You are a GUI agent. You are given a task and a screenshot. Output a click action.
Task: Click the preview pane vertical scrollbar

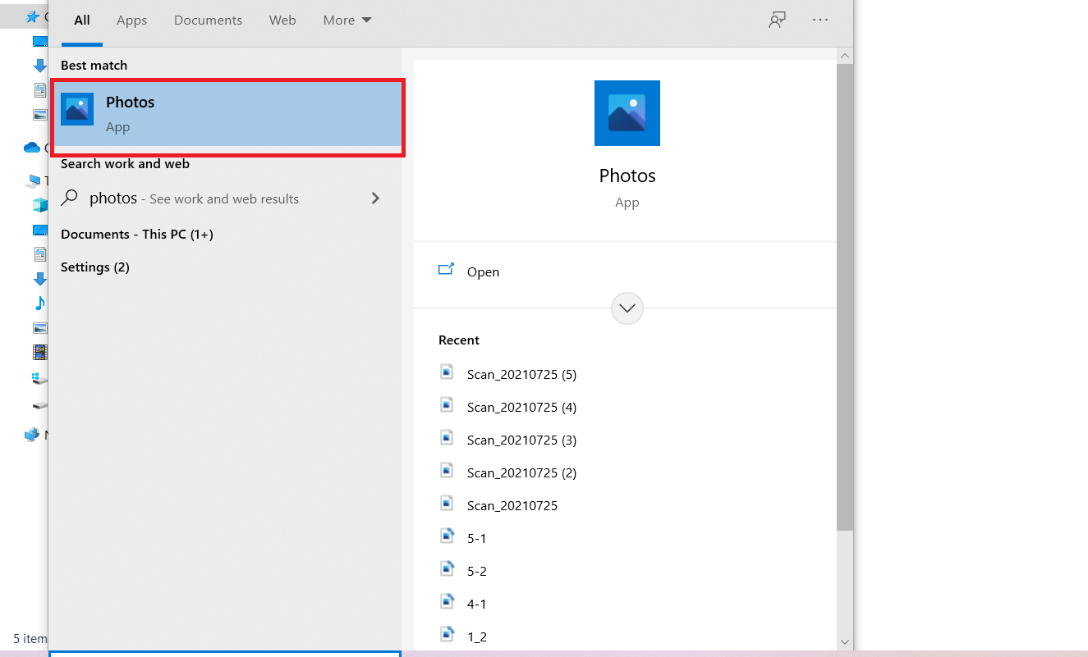click(x=844, y=295)
